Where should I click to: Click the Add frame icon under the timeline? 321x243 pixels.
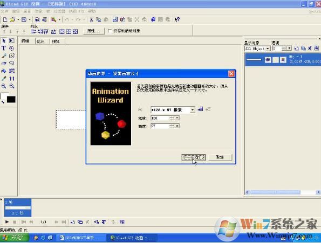coord(72,222)
